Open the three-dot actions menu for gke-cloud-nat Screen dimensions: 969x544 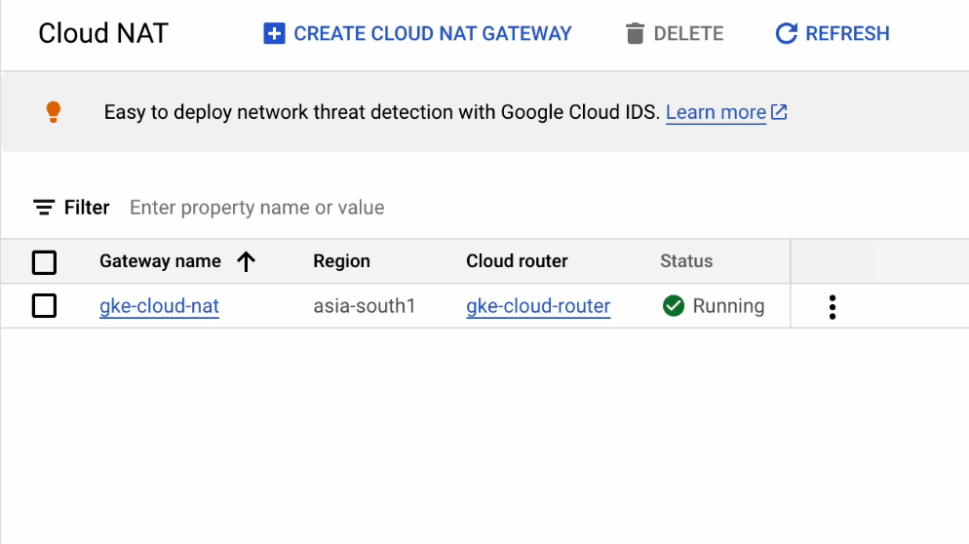(x=832, y=307)
